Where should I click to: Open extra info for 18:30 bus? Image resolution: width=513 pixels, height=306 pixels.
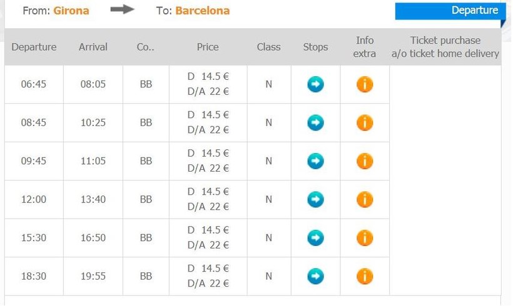365,276
